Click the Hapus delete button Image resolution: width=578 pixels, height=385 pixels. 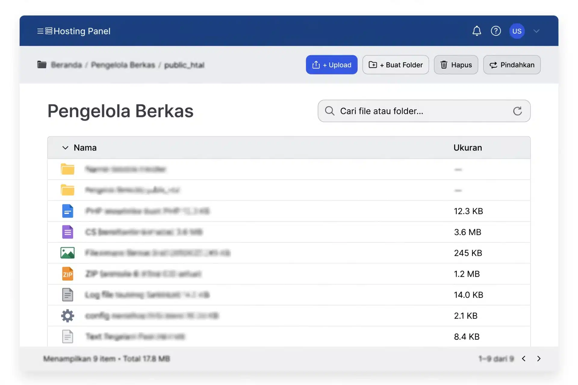pos(456,65)
